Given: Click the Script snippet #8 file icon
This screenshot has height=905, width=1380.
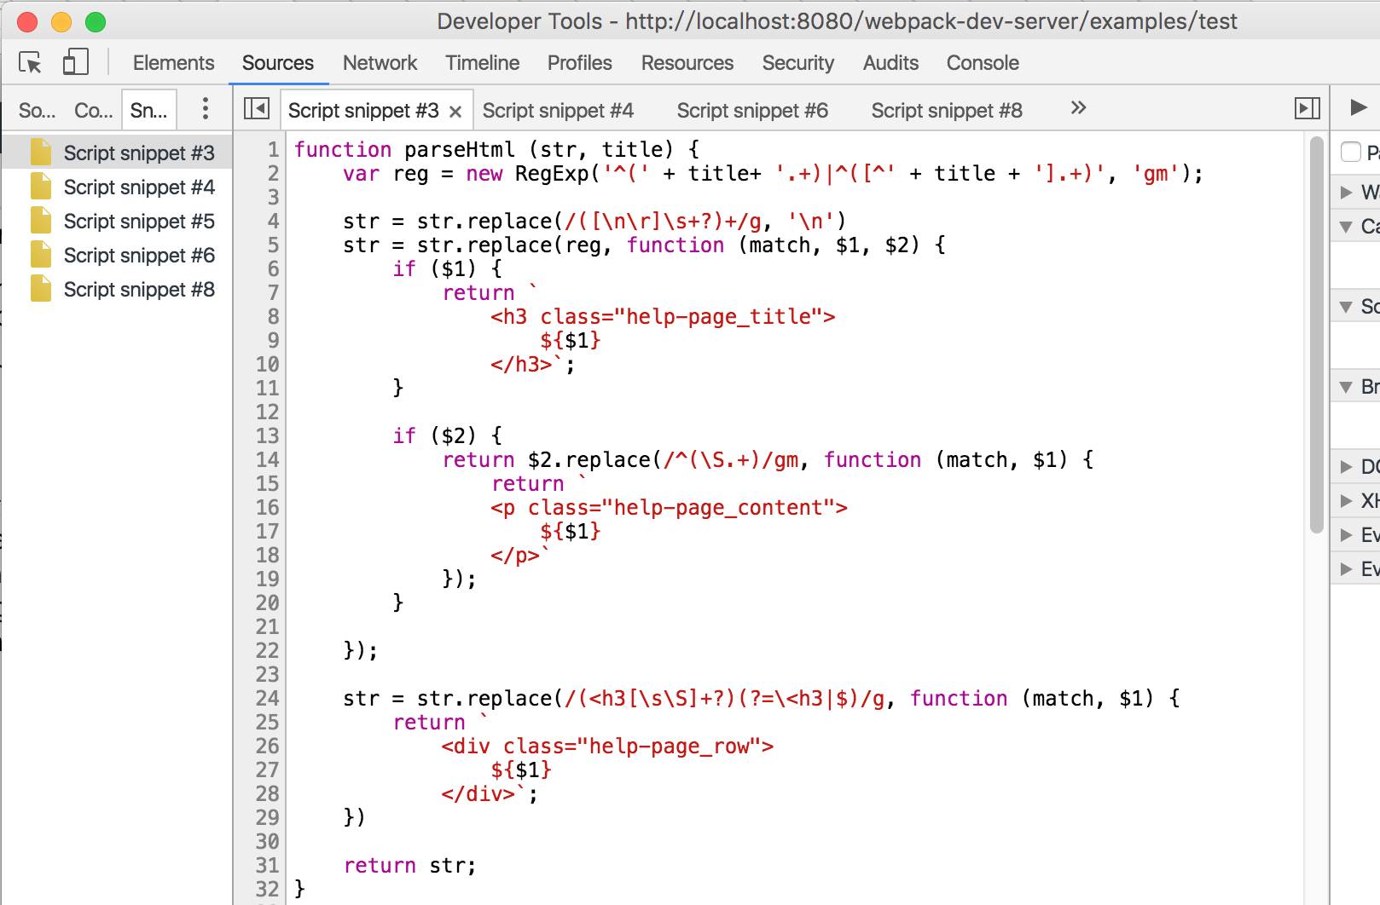Looking at the screenshot, I should pyautogui.click(x=41, y=288).
